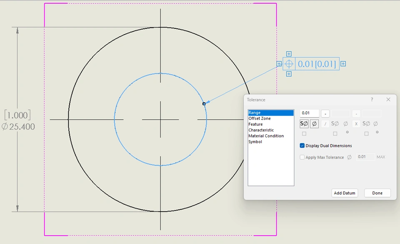Screen dimensions: 400x244
Task: Select small circle option under slash Ø symbol
Action: (347, 132)
